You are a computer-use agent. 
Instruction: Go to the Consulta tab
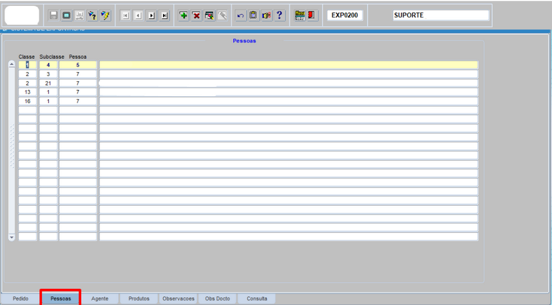(x=257, y=299)
